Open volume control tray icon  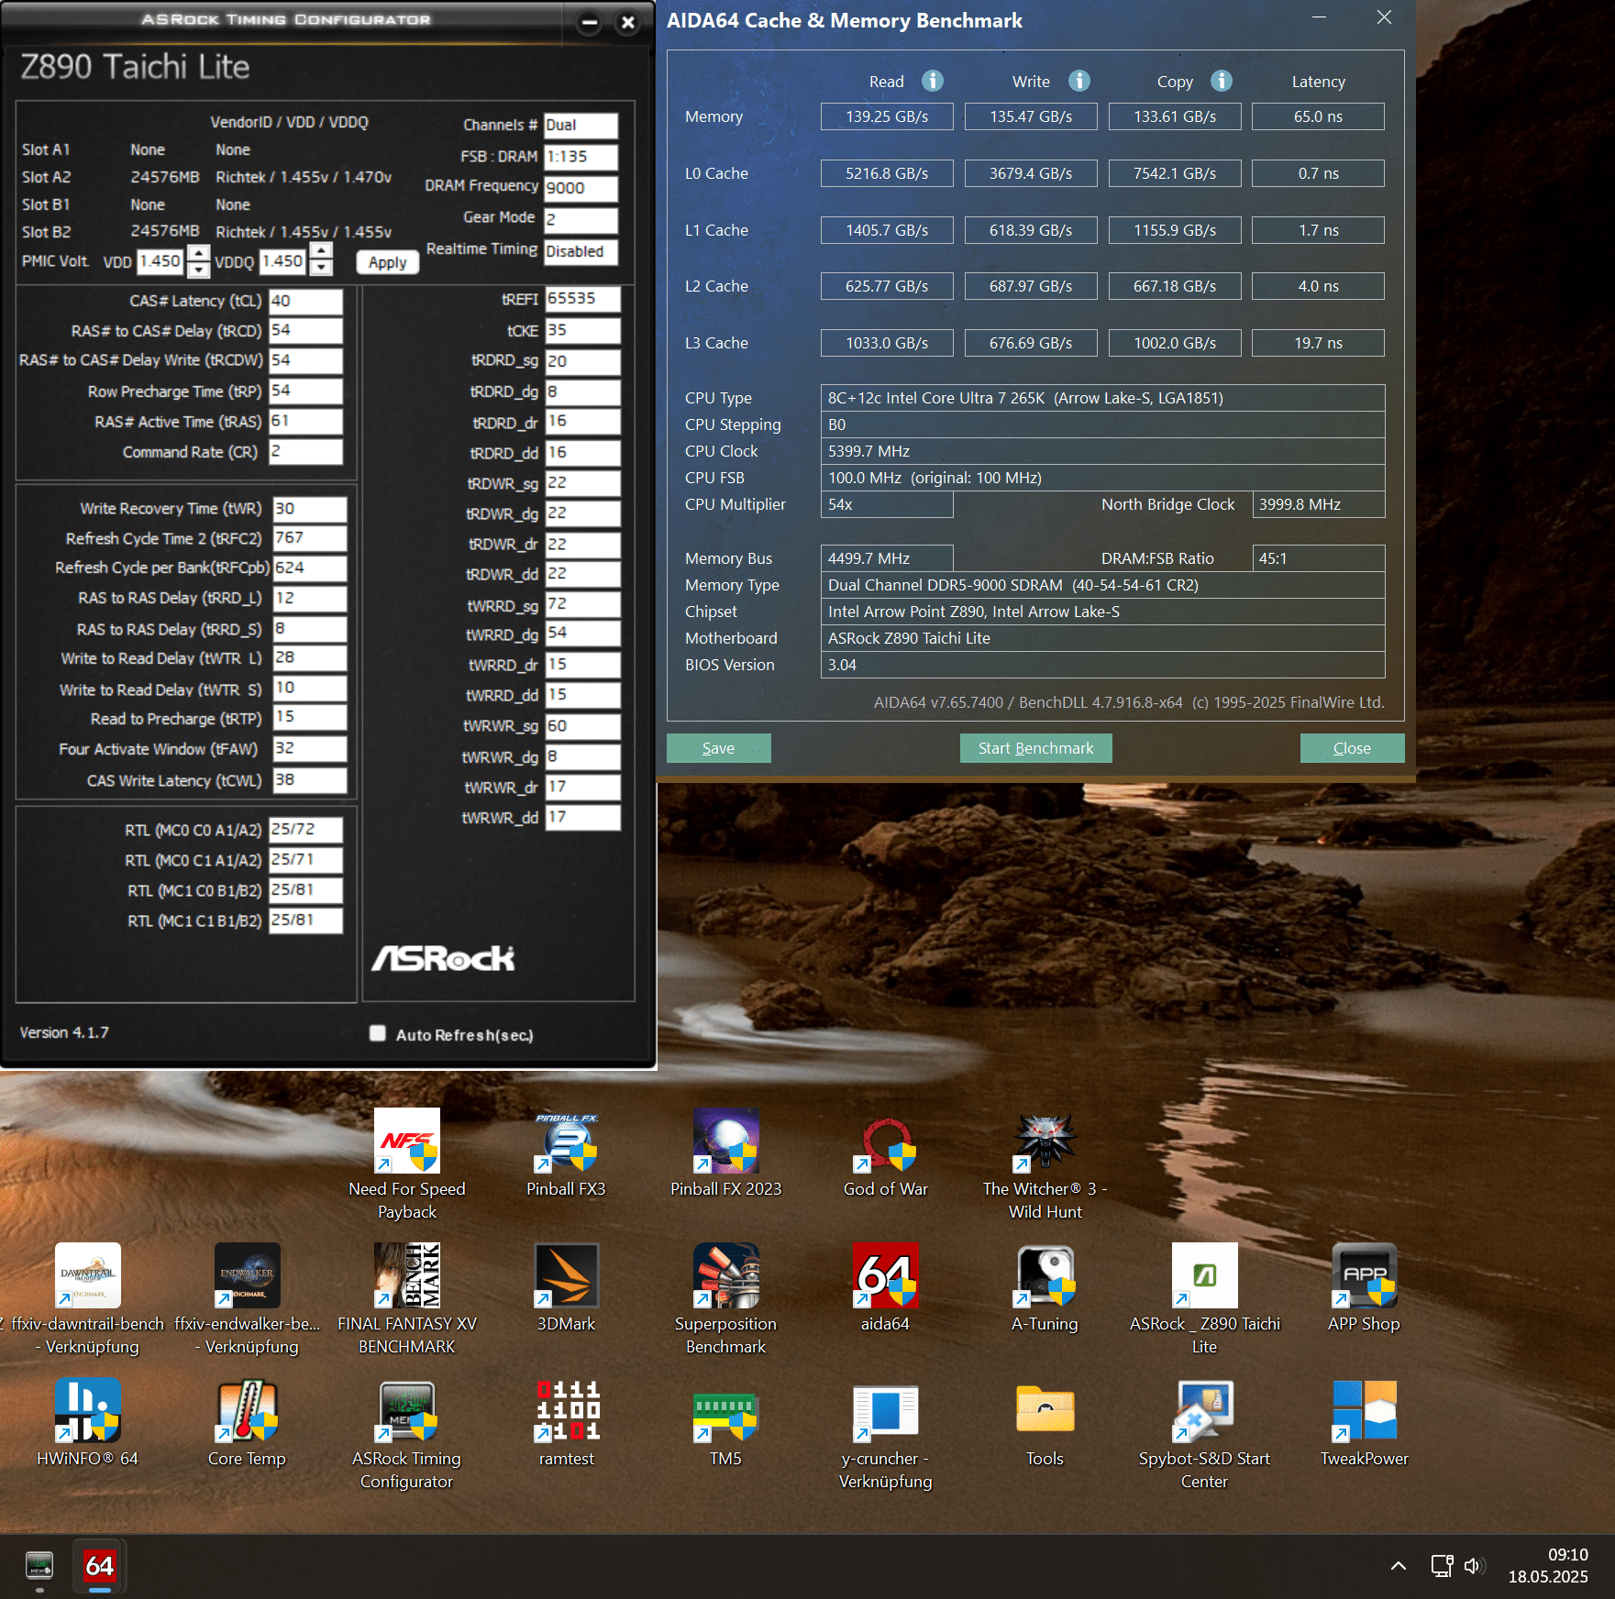tap(1474, 1566)
